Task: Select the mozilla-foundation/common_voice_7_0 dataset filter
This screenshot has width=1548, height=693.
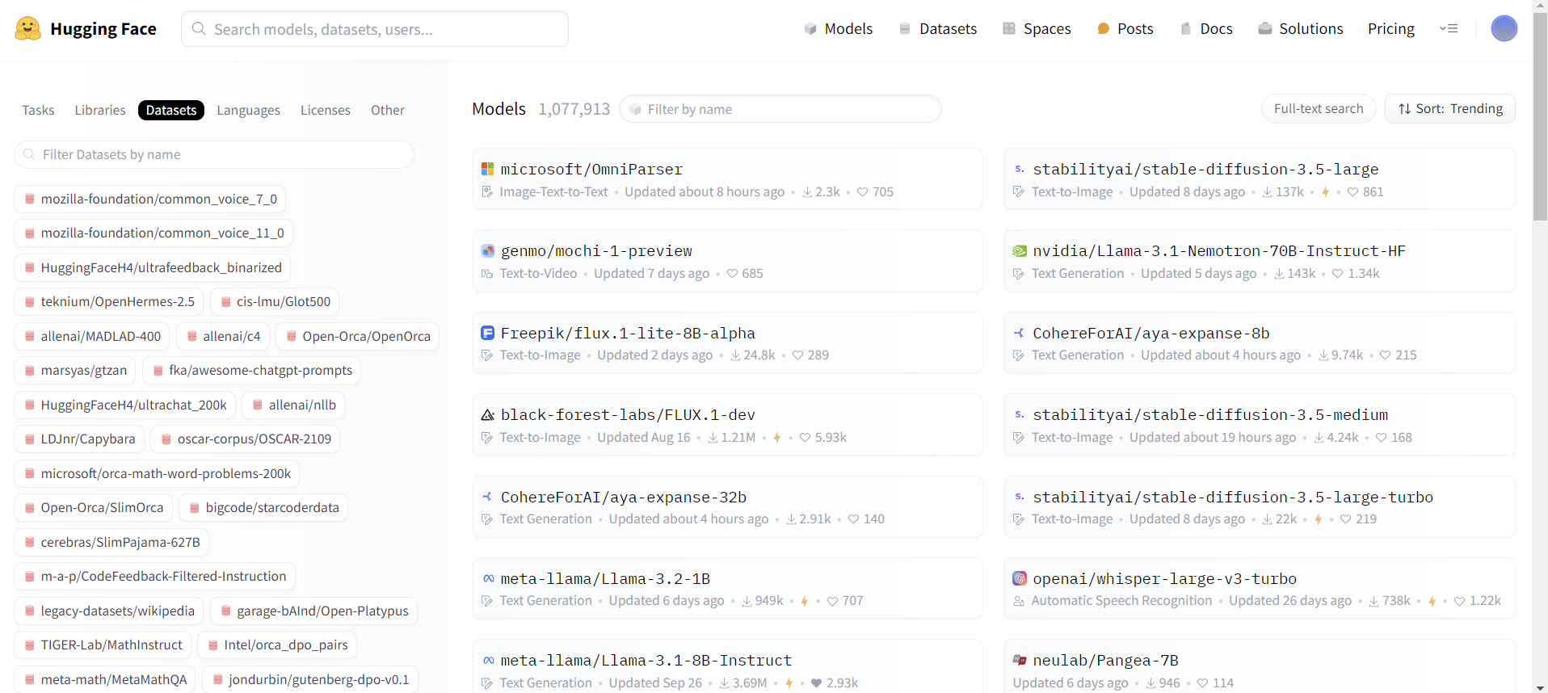Action: click(149, 199)
